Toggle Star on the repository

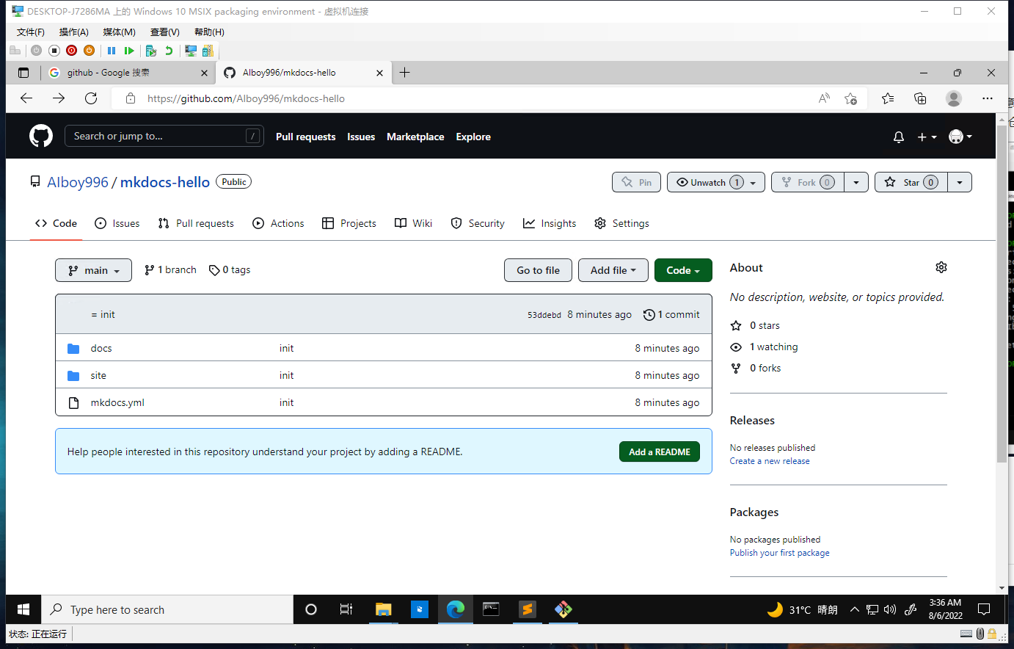click(911, 182)
